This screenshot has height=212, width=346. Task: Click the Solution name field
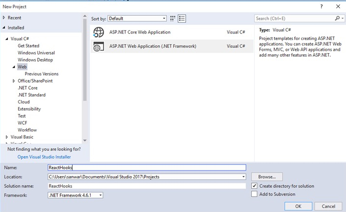(147, 186)
